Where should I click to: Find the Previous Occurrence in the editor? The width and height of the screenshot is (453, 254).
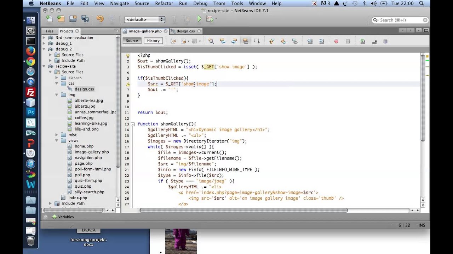click(x=223, y=41)
